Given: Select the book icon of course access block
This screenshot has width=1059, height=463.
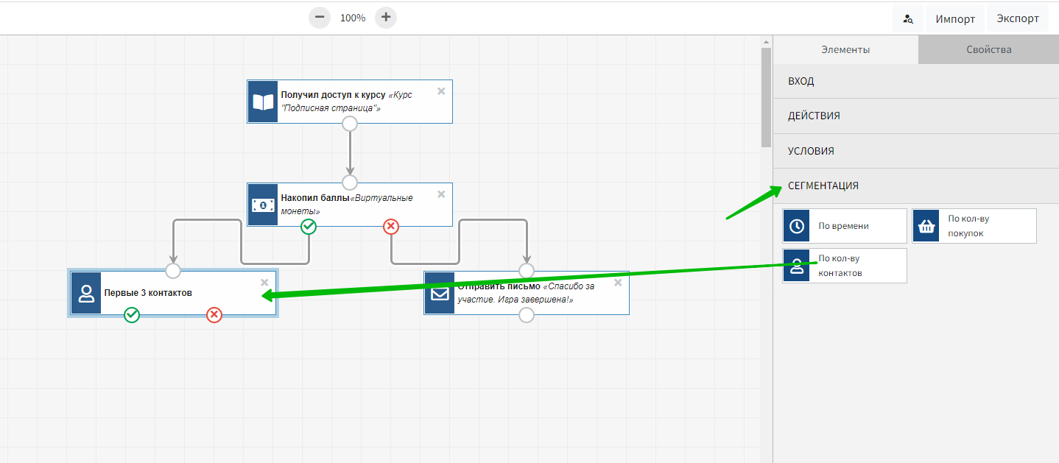Looking at the screenshot, I should 263,102.
